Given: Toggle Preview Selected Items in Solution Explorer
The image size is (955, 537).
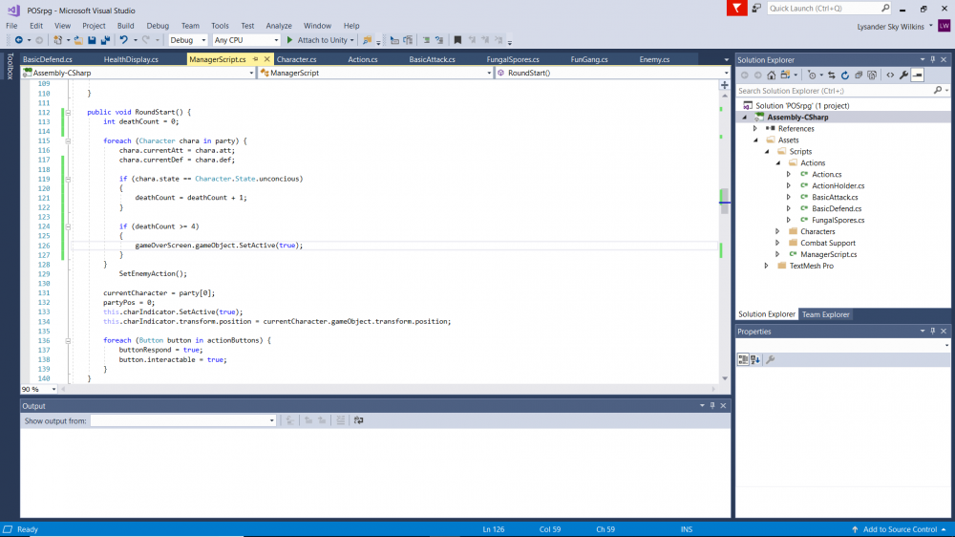Looking at the screenshot, I should point(918,75).
